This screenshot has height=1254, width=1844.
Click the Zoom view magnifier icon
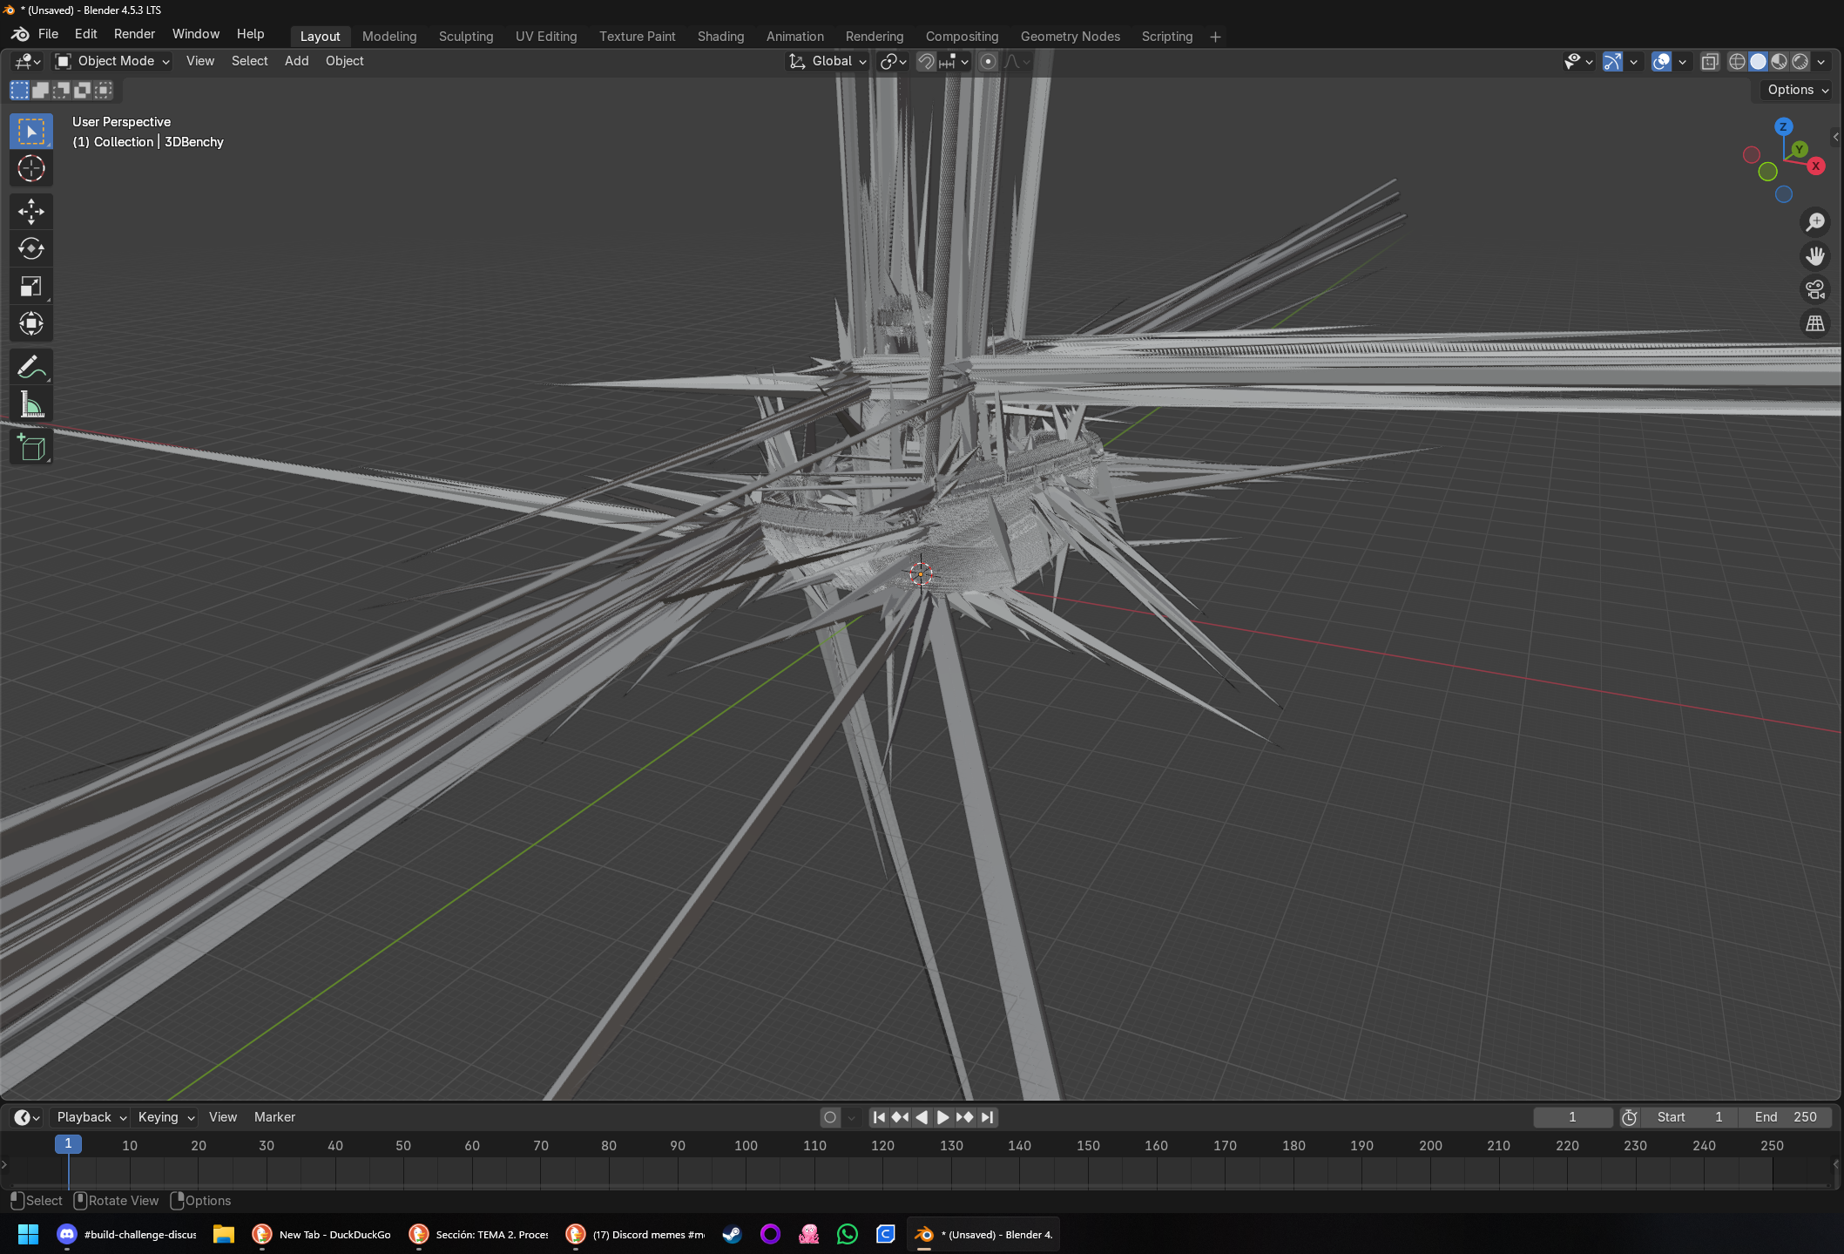click(1815, 222)
